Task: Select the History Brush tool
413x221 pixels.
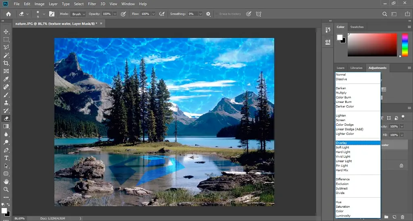Action: (x=6, y=110)
